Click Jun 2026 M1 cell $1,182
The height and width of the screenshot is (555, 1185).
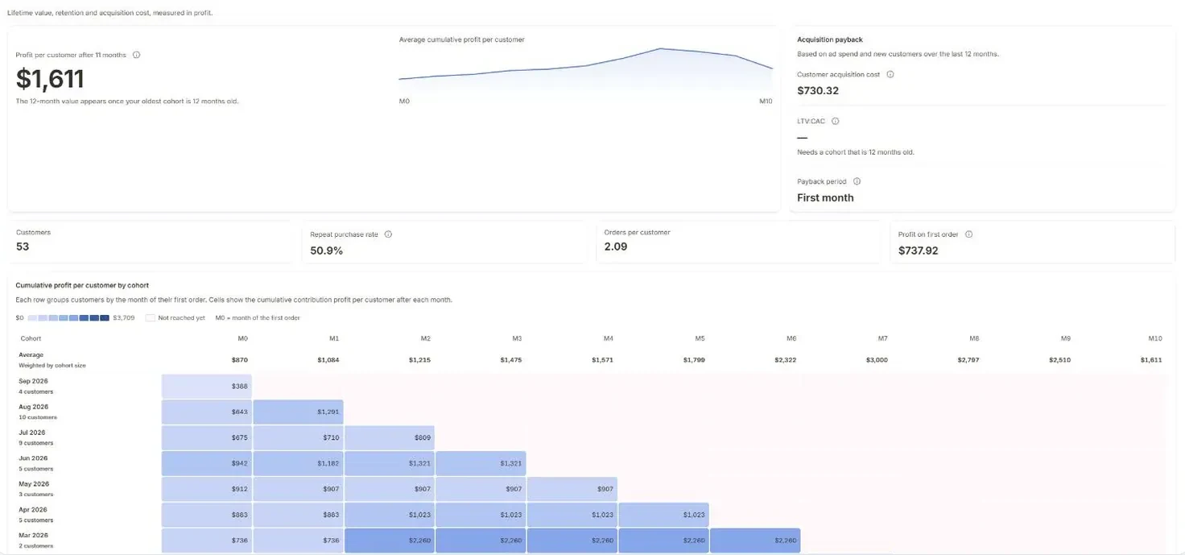coord(299,464)
